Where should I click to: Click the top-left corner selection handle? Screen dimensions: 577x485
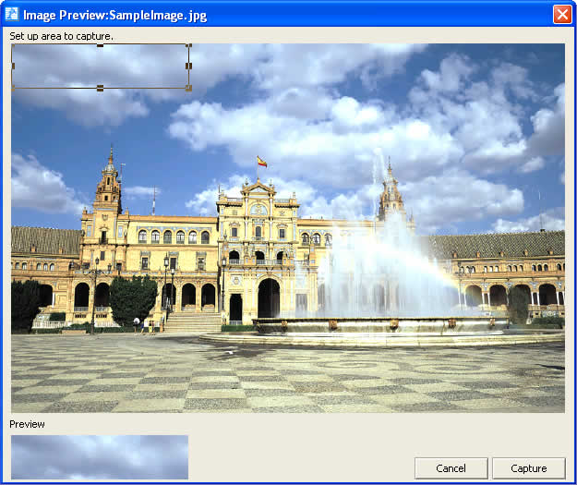point(13,44)
